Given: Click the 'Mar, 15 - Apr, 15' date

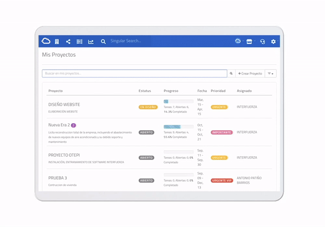Looking at the screenshot, I should 200,107.
